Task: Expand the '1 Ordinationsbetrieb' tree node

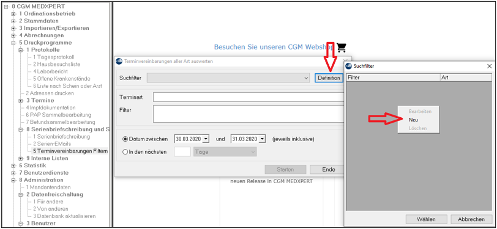Action: point(13,13)
